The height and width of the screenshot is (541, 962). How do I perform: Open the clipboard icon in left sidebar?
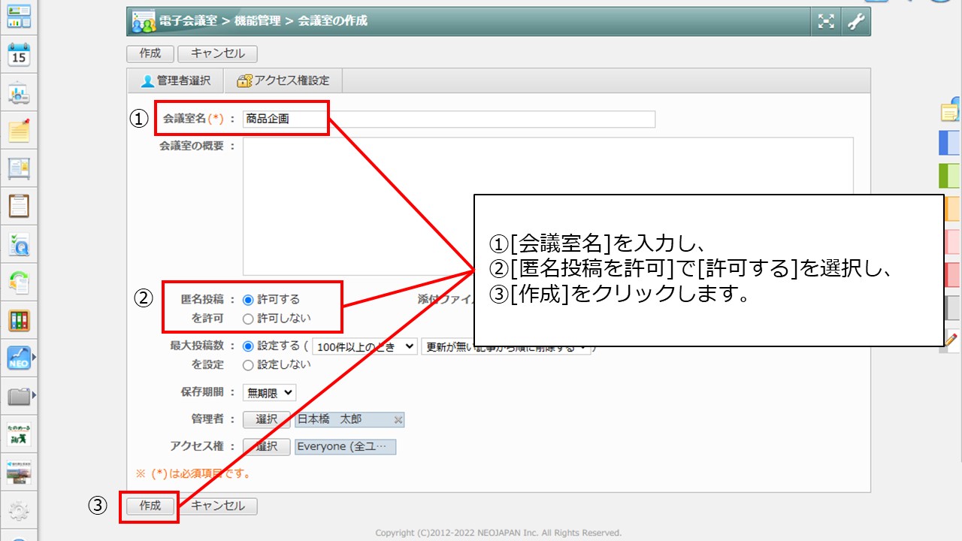point(19,205)
